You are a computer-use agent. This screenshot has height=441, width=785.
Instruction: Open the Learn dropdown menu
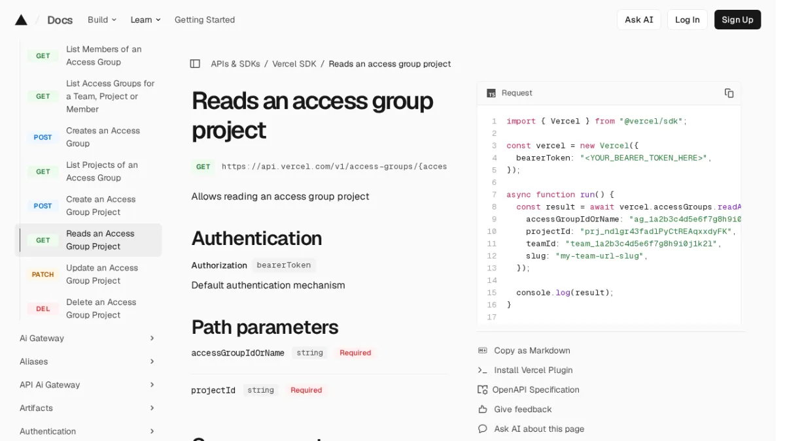[145, 20]
